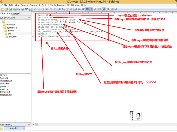Select the networks file
This screenshot has width=177, height=132.
(5, 84)
